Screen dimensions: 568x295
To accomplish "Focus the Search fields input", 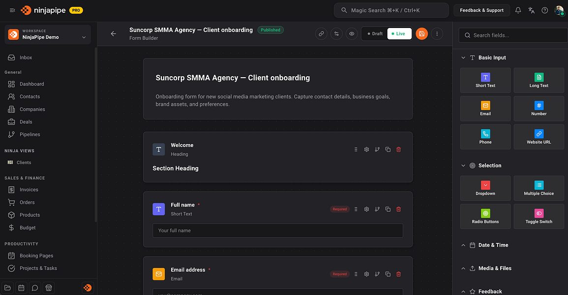I will coord(513,35).
